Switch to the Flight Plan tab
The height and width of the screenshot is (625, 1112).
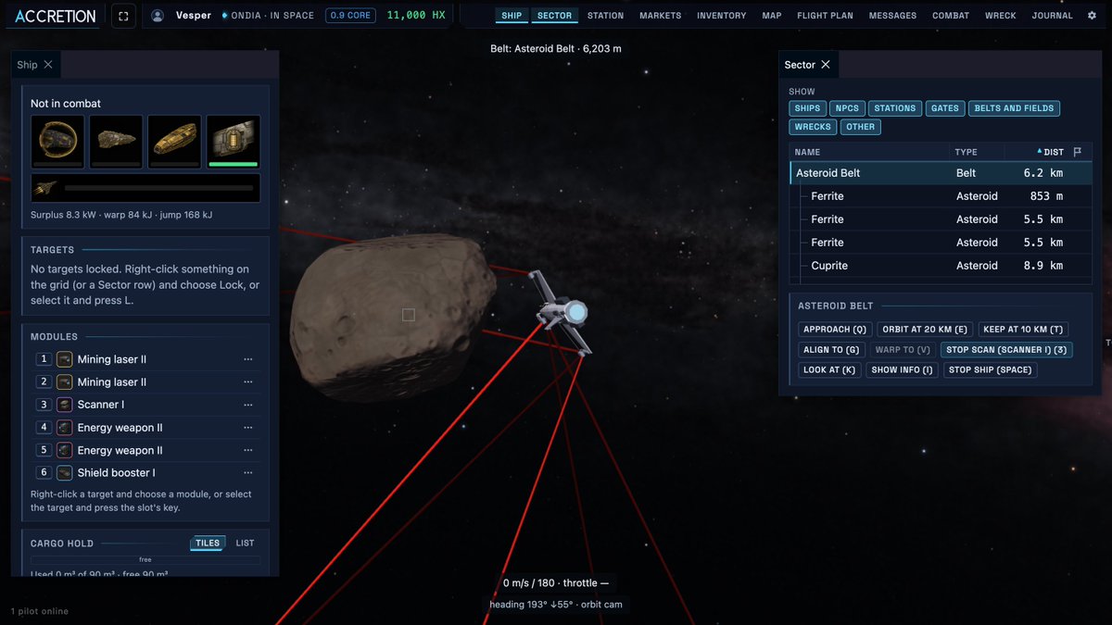825,16
